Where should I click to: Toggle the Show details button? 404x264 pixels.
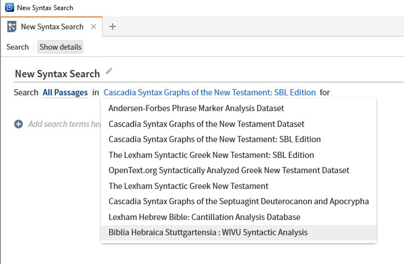pyautogui.click(x=60, y=47)
